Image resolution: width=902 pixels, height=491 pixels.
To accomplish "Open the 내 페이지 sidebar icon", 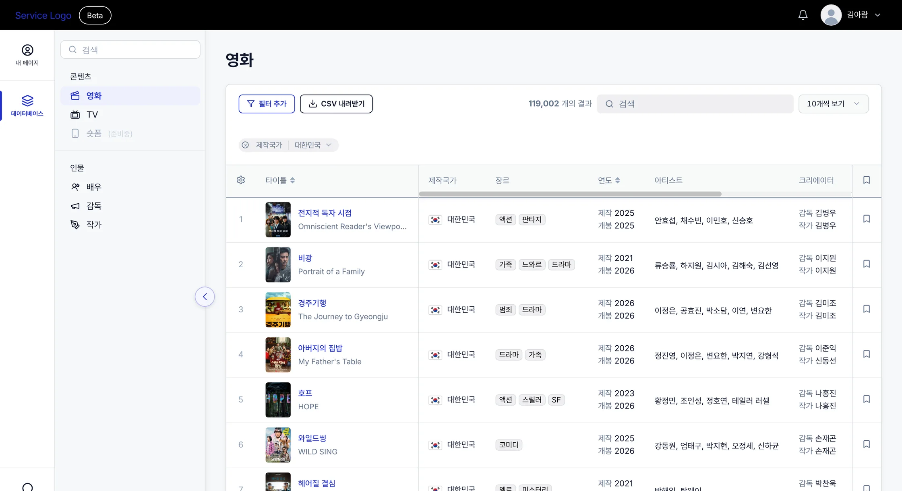I will [x=27, y=55].
